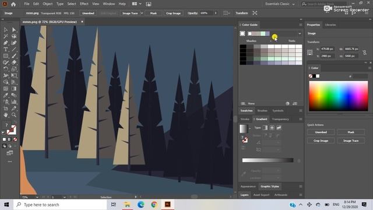Click the Change Screen Mode icon

tap(10, 153)
